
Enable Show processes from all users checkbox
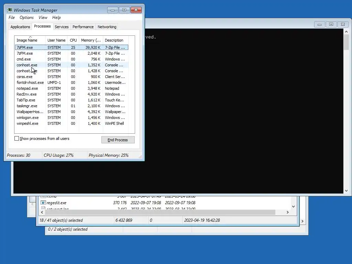pyautogui.click(x=16, y=139)
